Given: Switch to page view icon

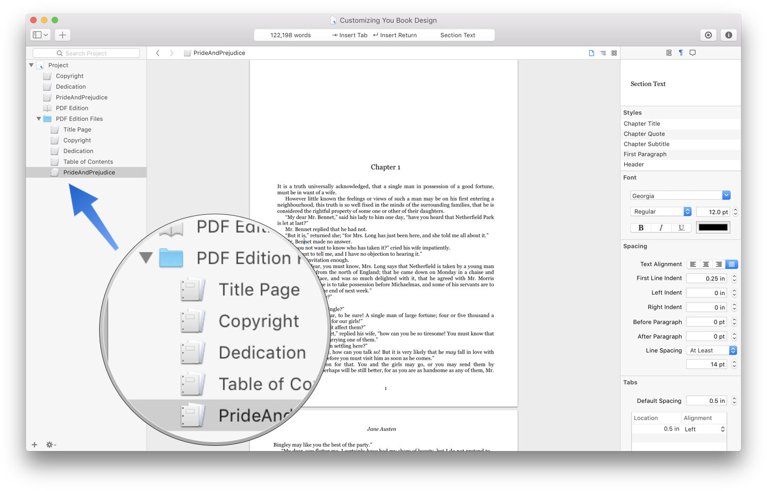Looking at the screenshot, I should [591, 53].
